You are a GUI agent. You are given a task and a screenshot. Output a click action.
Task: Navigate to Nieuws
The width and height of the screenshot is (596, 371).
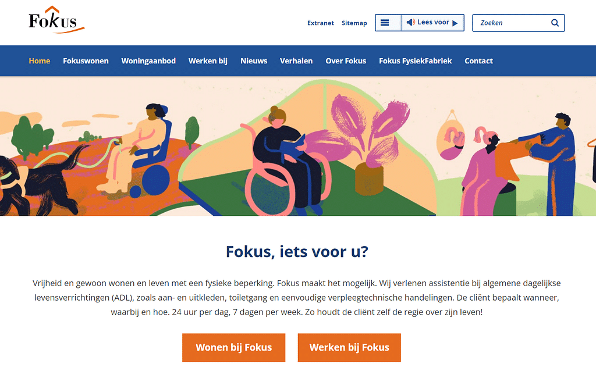(254, 61)
